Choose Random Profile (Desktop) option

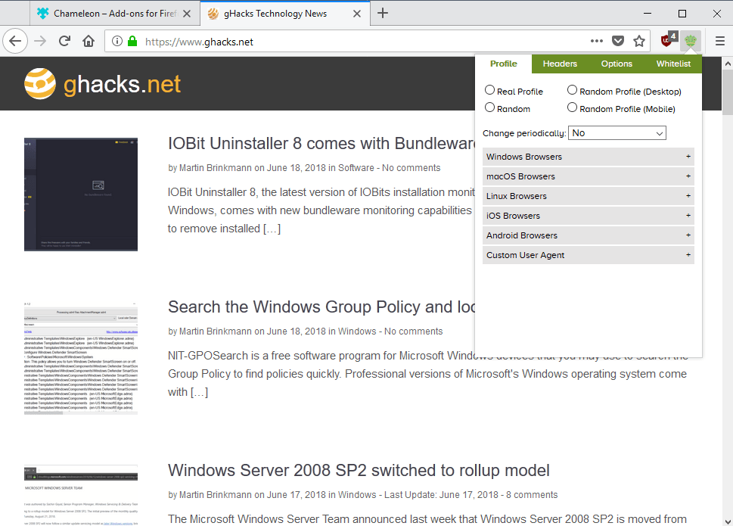click(572, 90)
